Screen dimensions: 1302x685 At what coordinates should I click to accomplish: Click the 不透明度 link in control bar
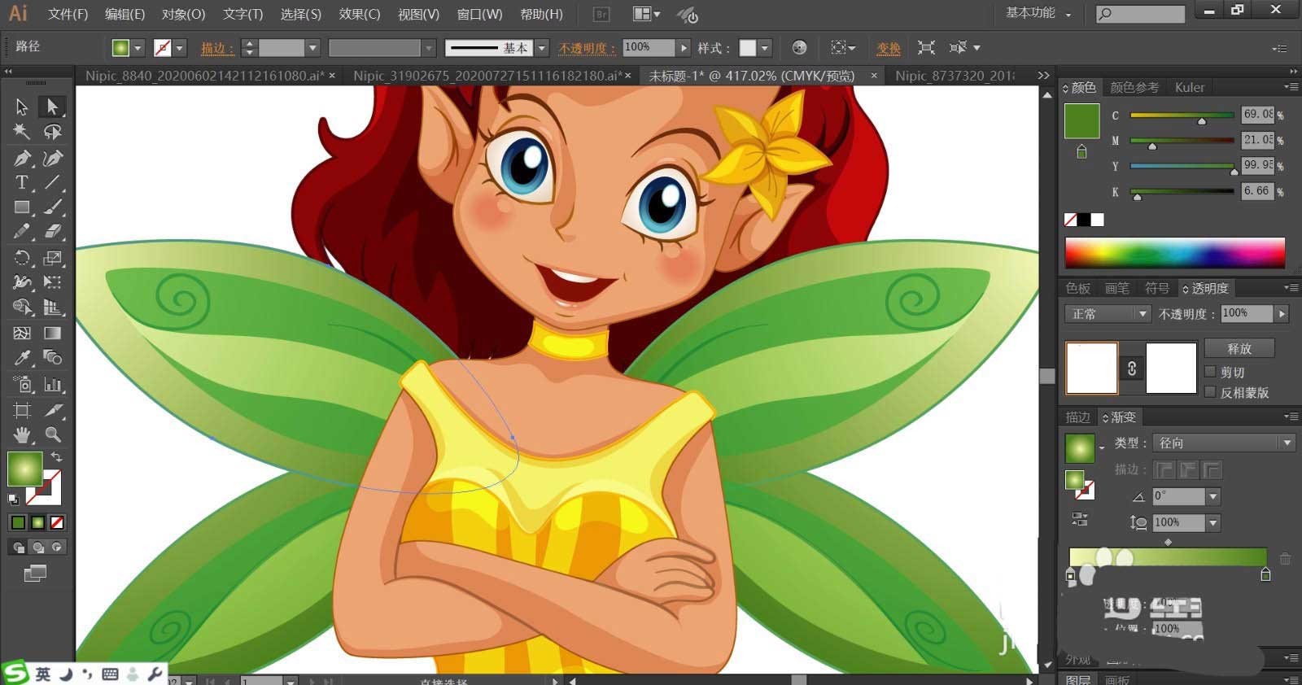click(587, 48)
